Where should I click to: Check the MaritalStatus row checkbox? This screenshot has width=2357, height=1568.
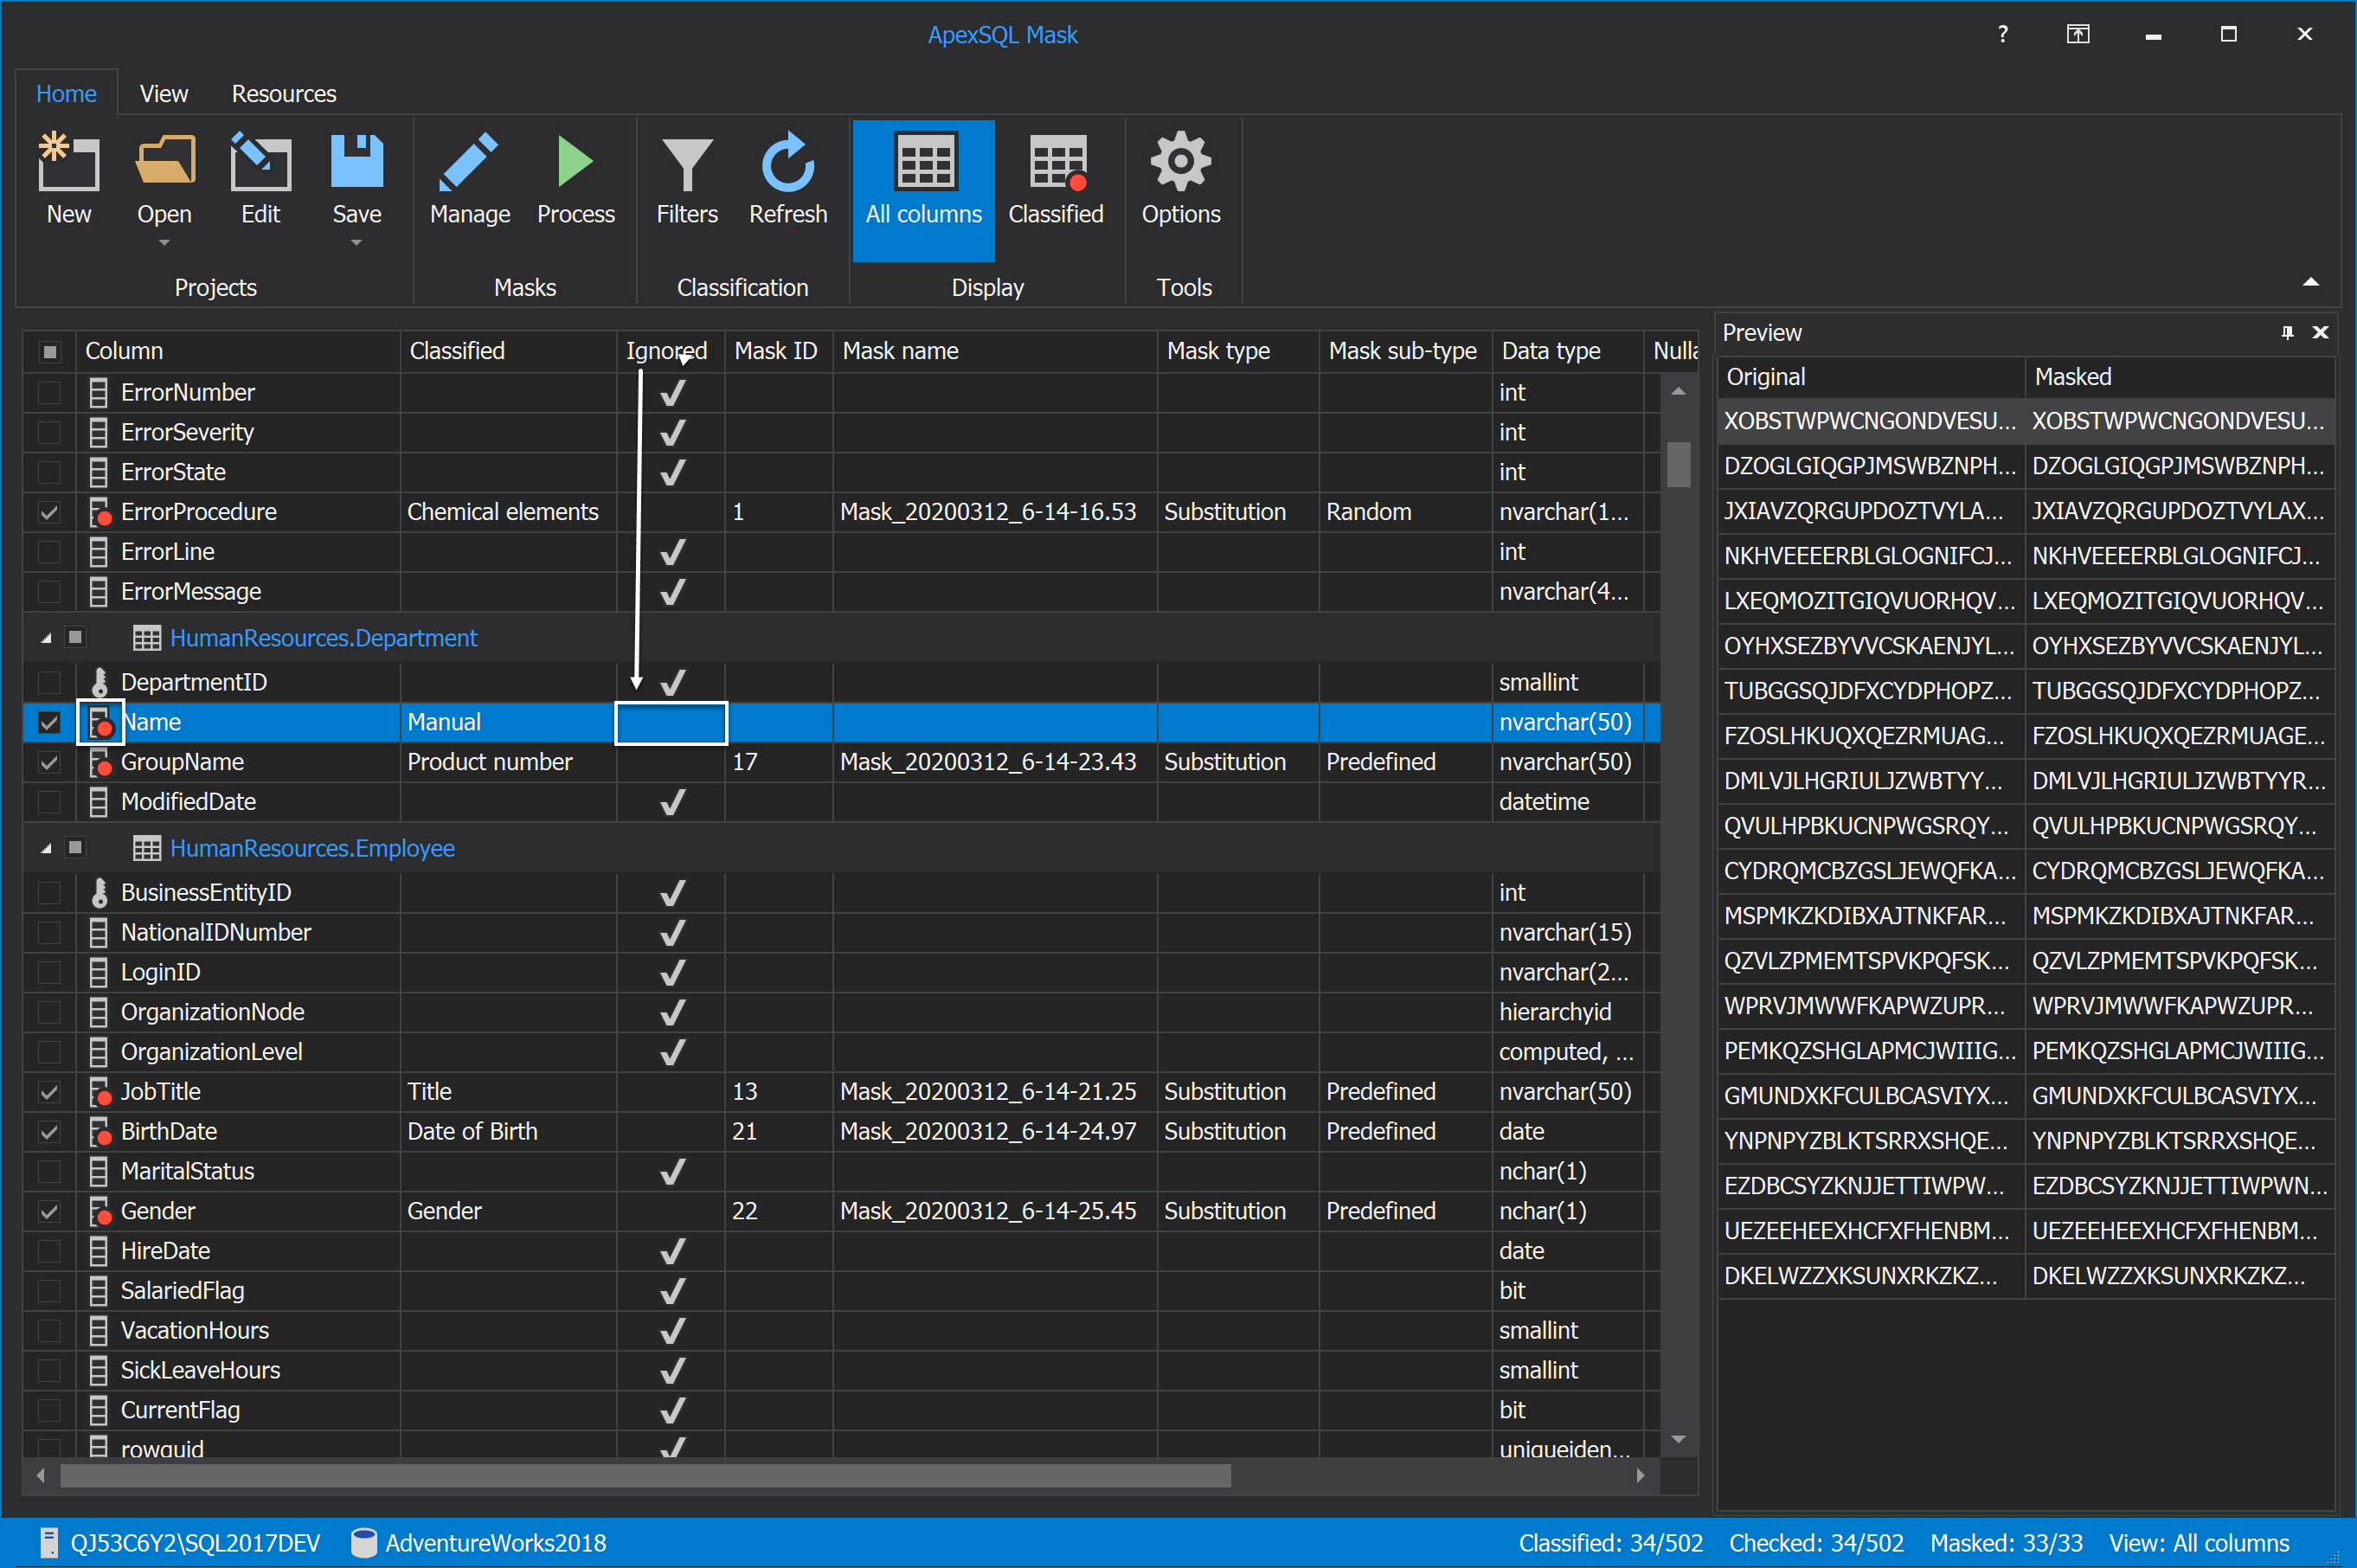tap(49, 1172)
